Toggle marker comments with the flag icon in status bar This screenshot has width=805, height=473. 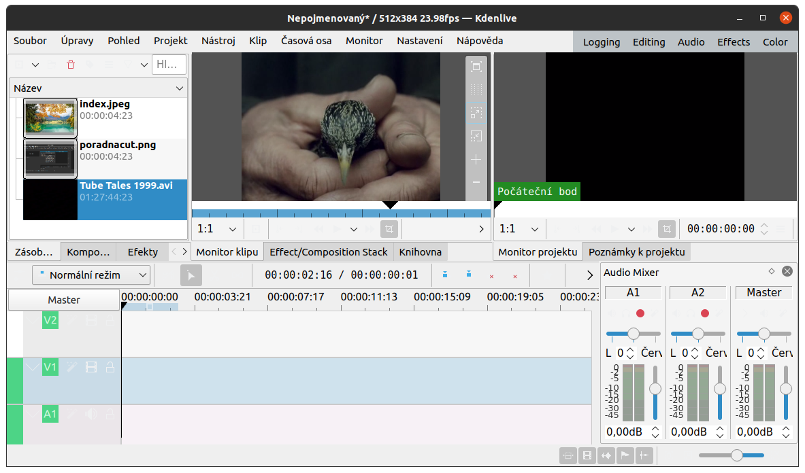point(625,455)
